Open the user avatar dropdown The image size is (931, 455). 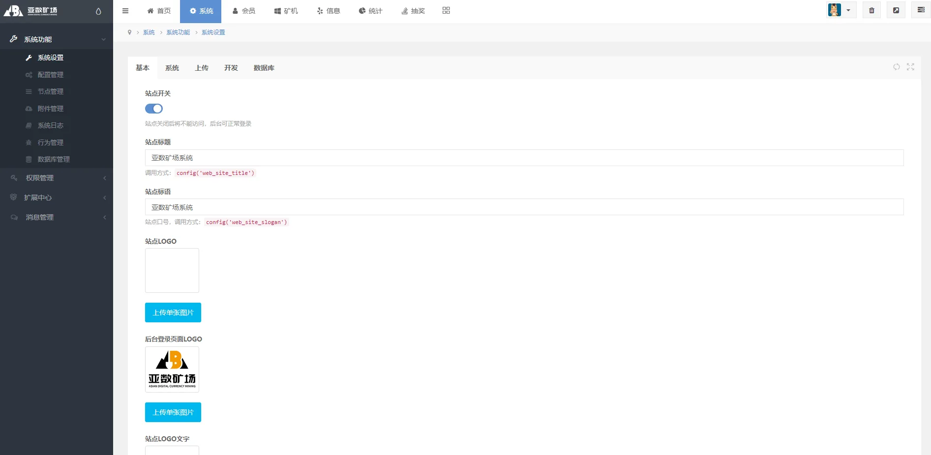(841, 10)
